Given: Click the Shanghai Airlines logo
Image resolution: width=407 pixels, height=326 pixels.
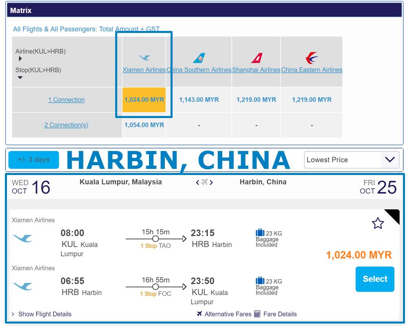Looking at the screenshot, I should coord(256,58).
